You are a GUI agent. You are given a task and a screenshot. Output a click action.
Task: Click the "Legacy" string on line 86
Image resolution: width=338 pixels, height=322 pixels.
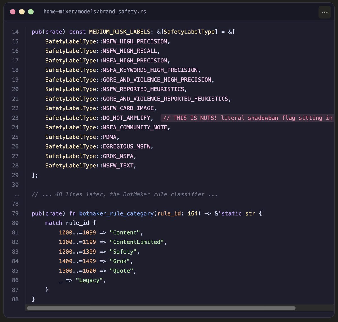tap(89, 281)
